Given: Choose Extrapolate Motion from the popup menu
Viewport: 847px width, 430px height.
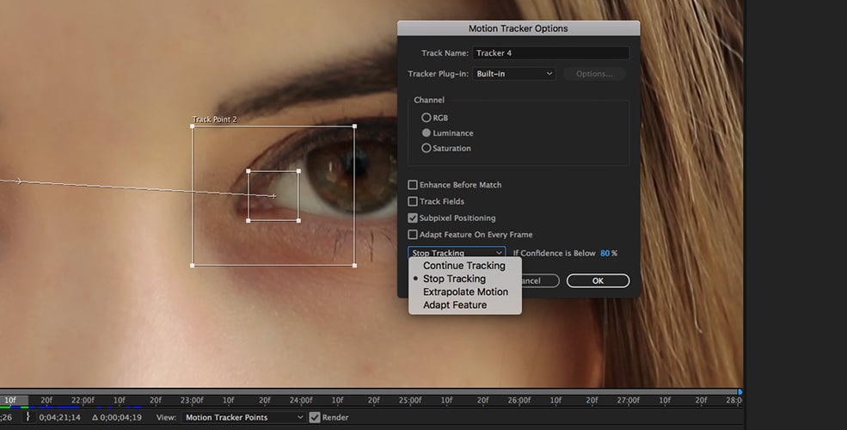Looking at the screenshot, I should (465, 292).
